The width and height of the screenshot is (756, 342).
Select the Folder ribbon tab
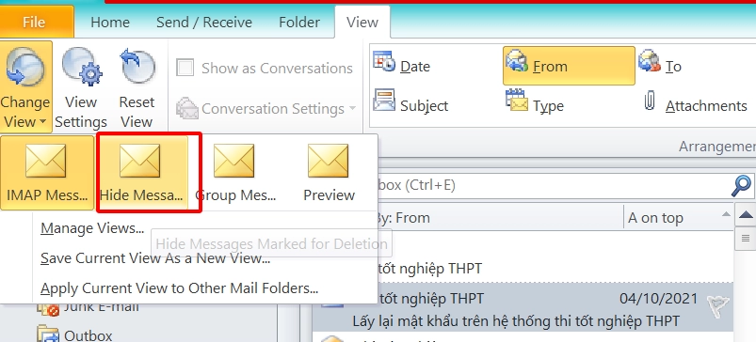(x=299, y=23)
